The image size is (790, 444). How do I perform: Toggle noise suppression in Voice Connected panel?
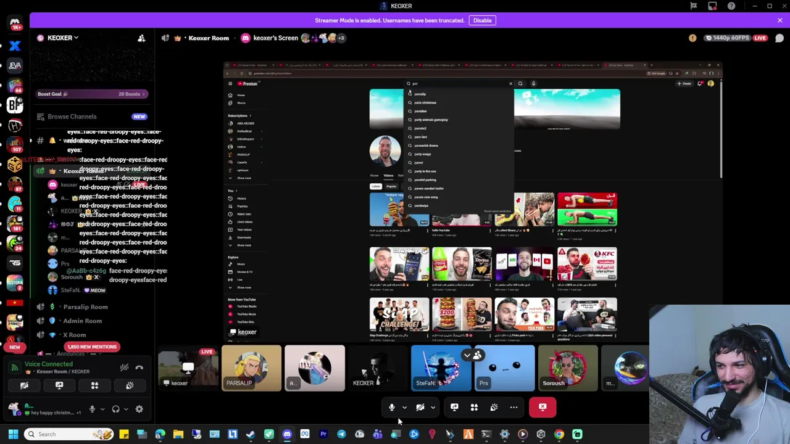click(124, 368)
